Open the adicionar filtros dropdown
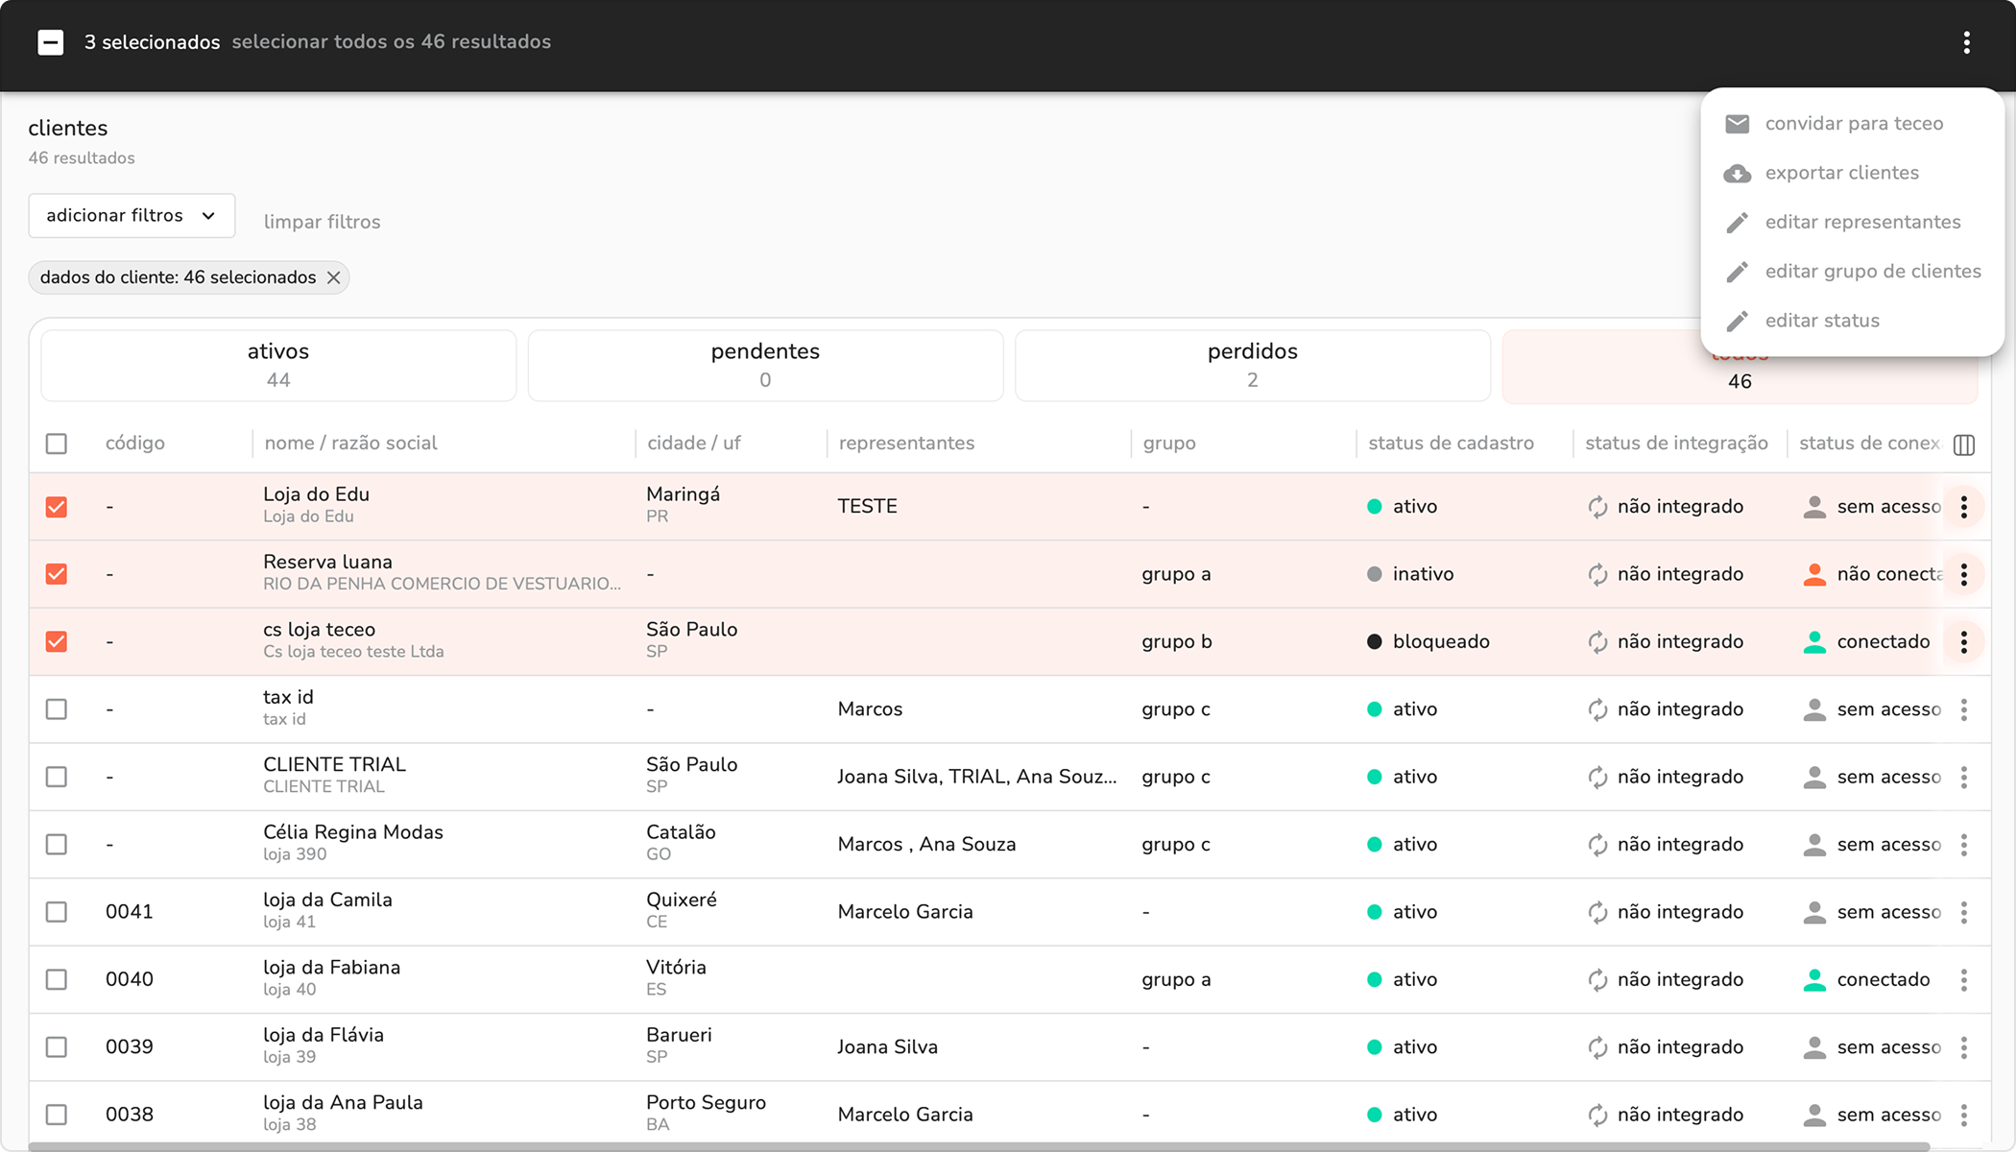The width and height of the screenshot is (2016, 1152). [x=132, y=216]
